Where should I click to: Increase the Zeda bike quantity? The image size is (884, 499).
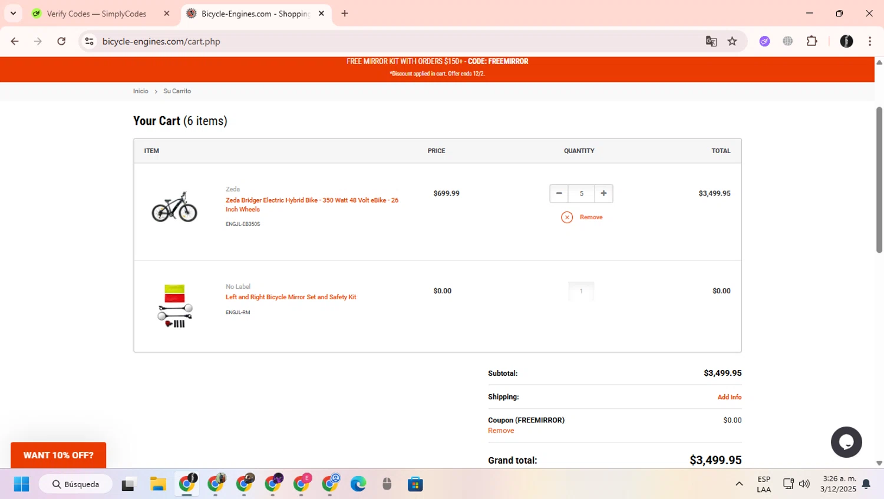pyautogui.click(x=603, y=193)
